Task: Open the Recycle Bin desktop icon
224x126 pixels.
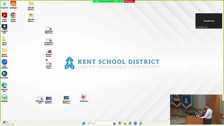Action: [x=5, y=5]
